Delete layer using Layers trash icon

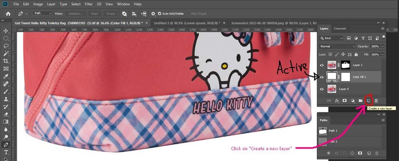pyautogui.click(x=376, y=101)
